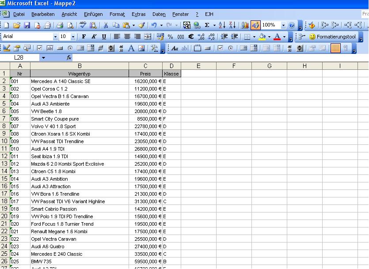Select column header C
The image size is (369, 269).
[x=145, y=66]
